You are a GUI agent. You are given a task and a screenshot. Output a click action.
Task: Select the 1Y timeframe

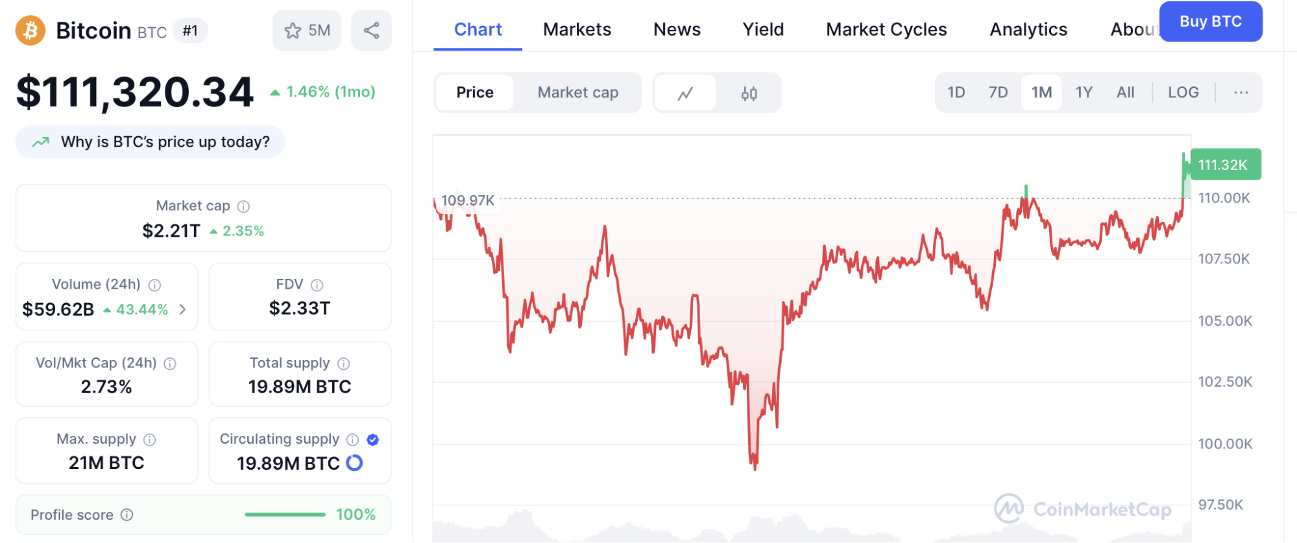point(1084,92)
